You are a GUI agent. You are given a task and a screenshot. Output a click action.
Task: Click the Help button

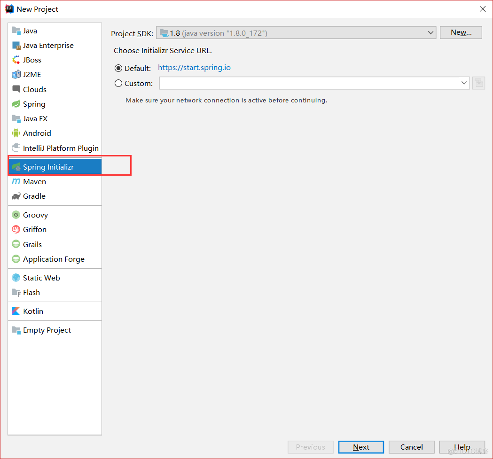[462, 447]
